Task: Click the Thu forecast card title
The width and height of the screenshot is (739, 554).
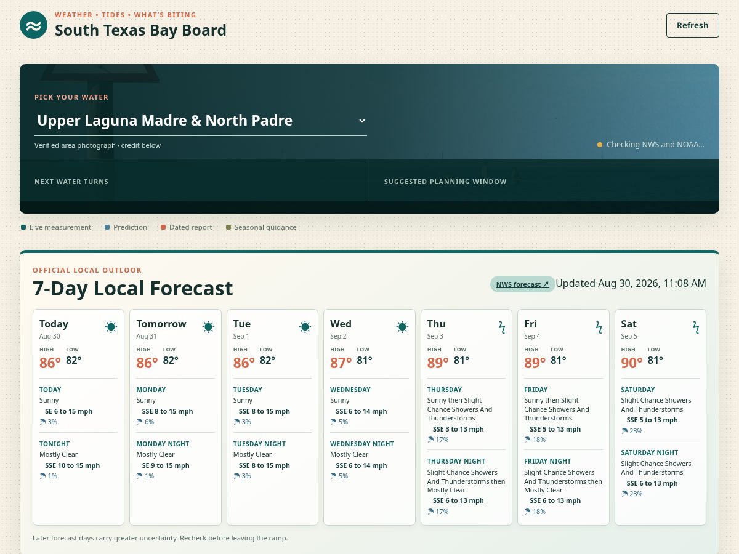Action: click(x=437, y=324)
